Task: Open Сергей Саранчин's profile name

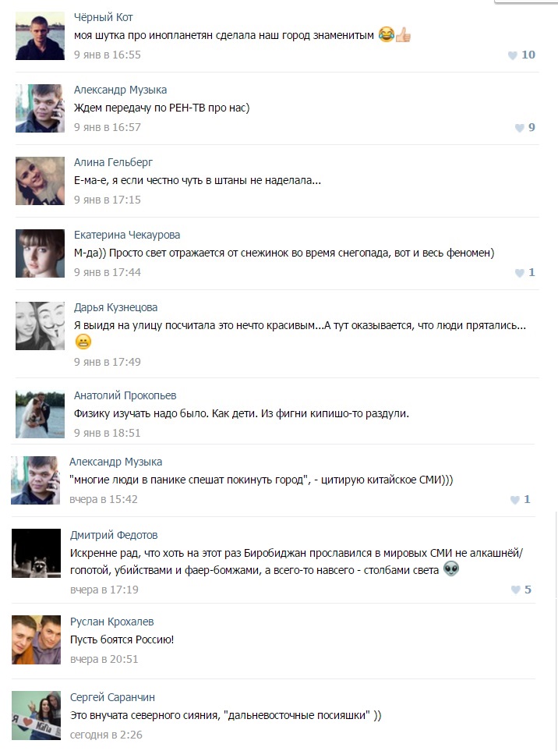Action: (x=113, y=697)
